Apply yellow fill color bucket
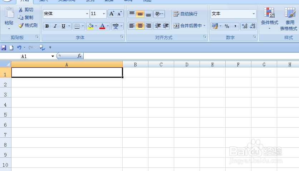299x171 pixels. point(90,26)
